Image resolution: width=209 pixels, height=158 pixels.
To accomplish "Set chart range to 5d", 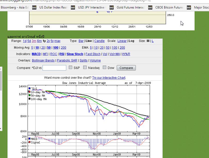I will coord(29,41).
